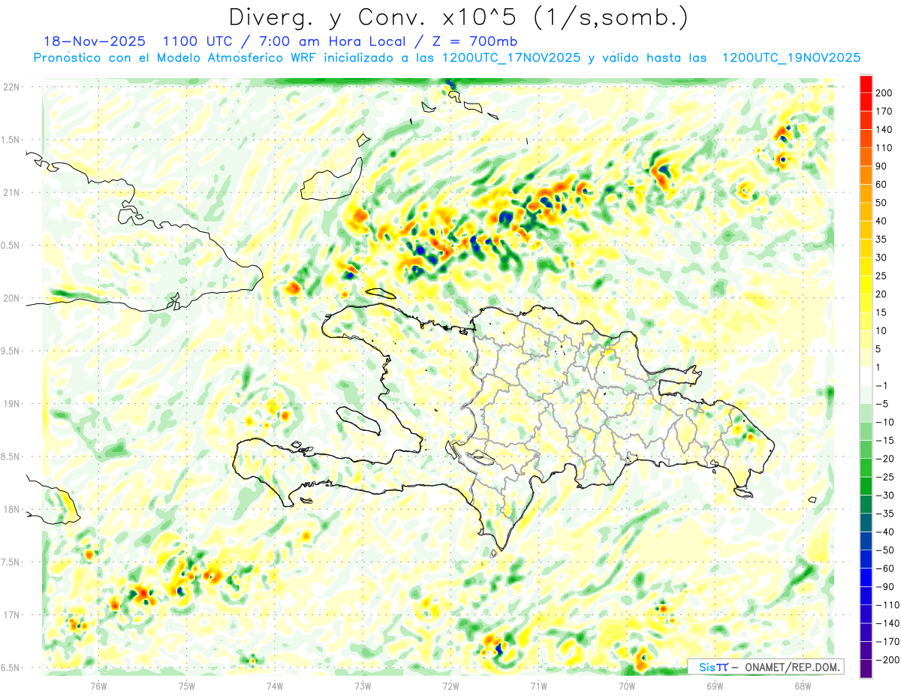901x696 pixels.
Task: Click the '71W' longitude label
Action: pyautogui.click(x=538, y=685)
